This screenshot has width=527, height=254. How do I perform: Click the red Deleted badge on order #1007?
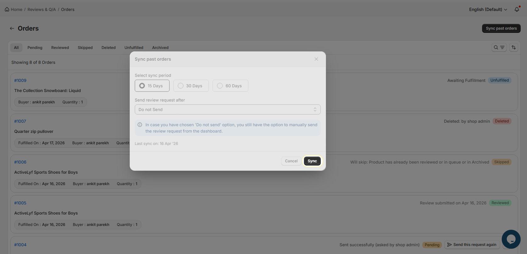point(502,121)
